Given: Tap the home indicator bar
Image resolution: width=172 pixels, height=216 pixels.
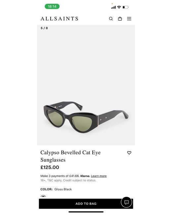Looking at the screenshot, I should click(86, 212).
